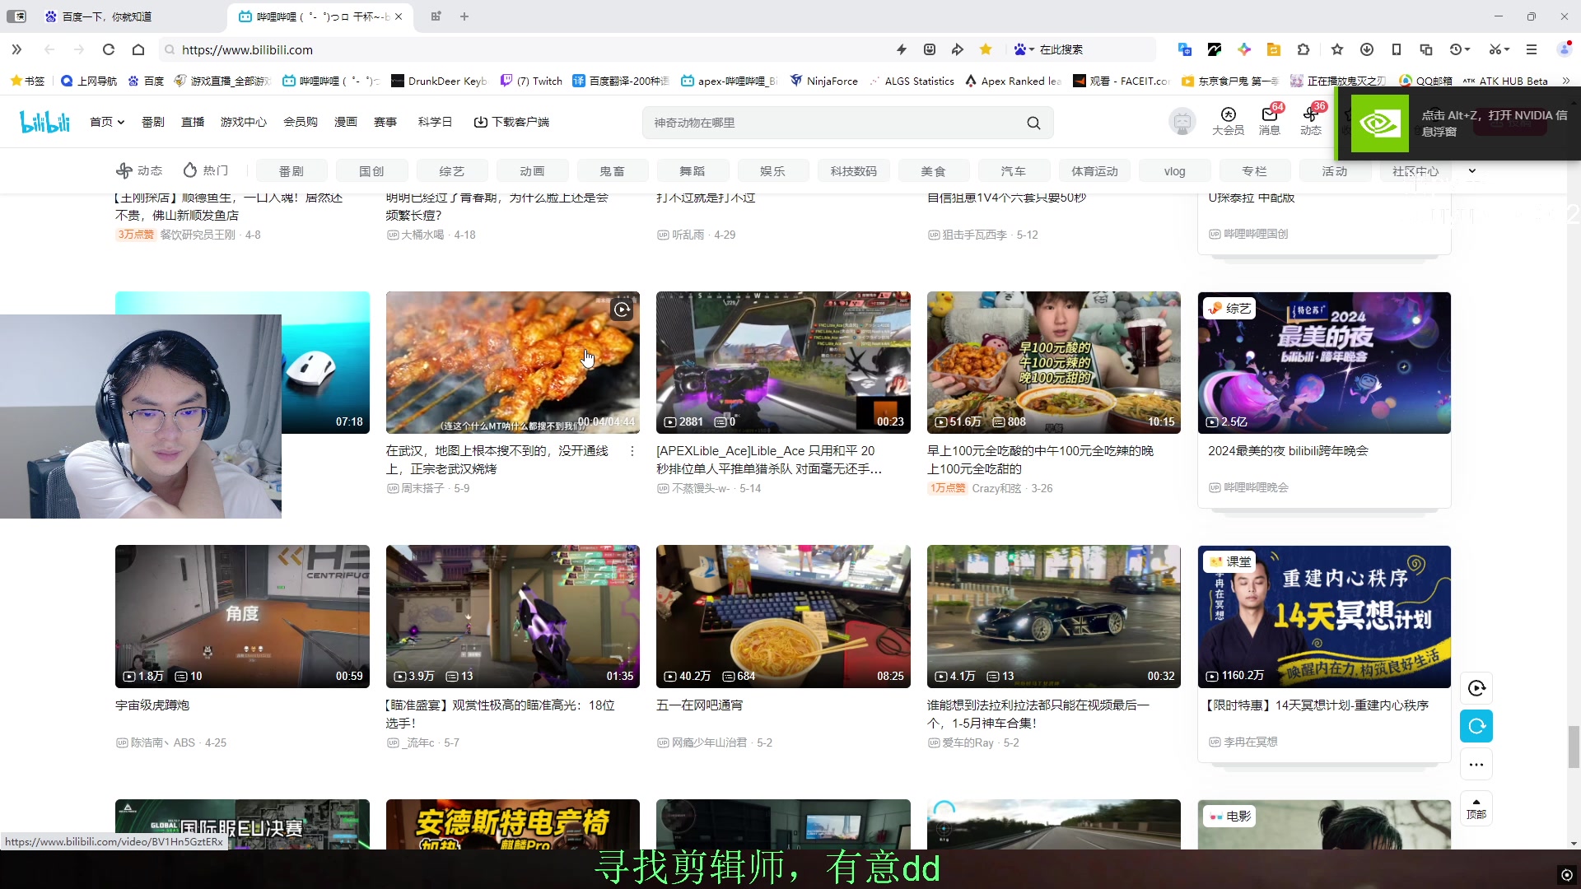Open ALGS Statistics bookmark
1581x889 pixels.
click(911, 81)
